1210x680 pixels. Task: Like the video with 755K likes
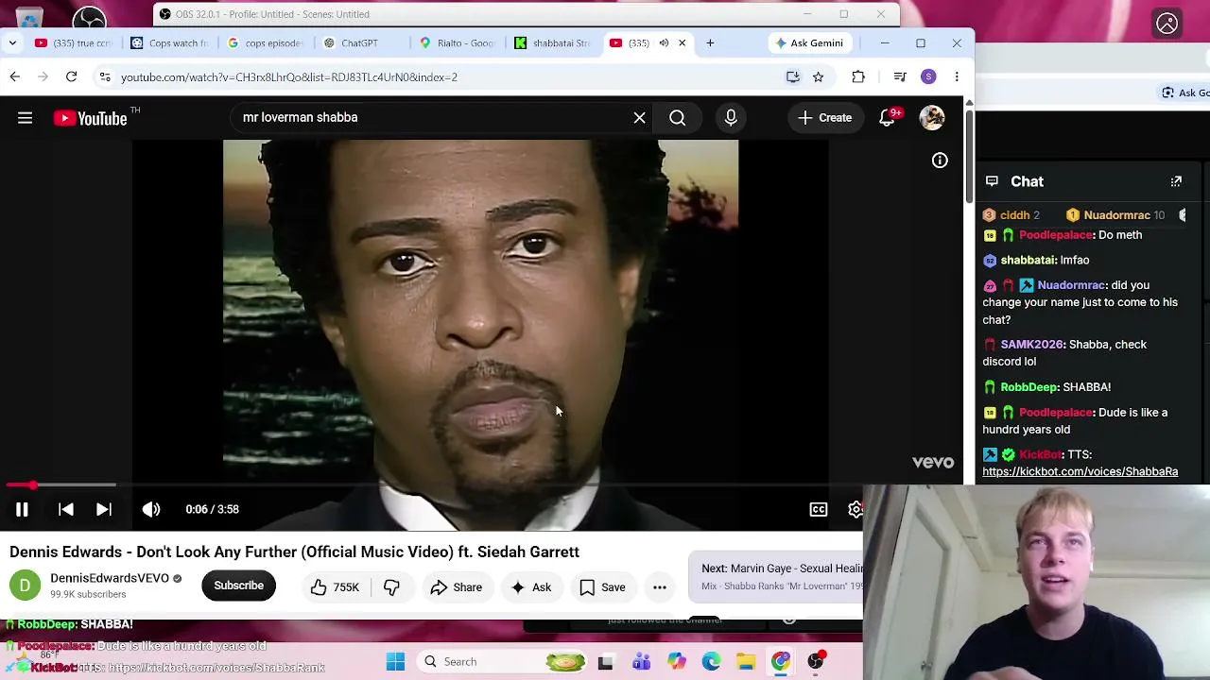[x=336, y=587]
